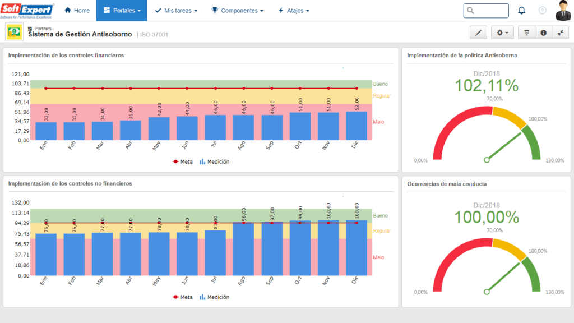This screenshot has height=323, width=574.
Task: Open the presentation mode icon
Action: pyautogui.click(x=526, y=33)
